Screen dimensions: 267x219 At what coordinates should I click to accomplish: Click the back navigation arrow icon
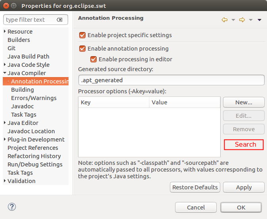coord(225,20)
